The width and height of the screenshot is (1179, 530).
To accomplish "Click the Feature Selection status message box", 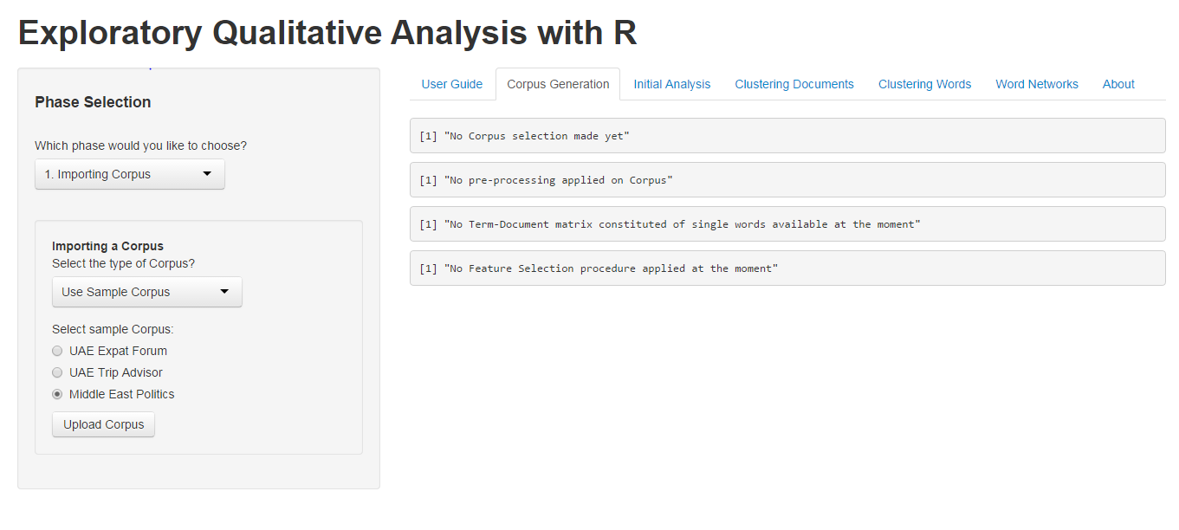I will pos(787,268).
